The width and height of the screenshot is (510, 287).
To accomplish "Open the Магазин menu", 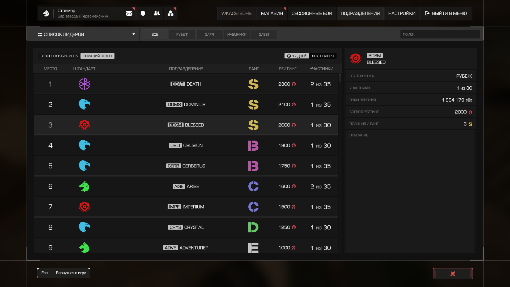I will click(x=272, y=13).
